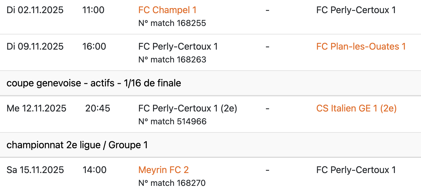Click the date Di 09.11.2025
421x192 pixels.
coord(35,46)
